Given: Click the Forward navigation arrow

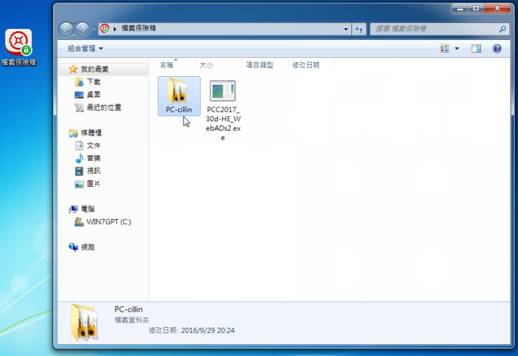Looking at the screenshot, I should click(x=82, y=29).
